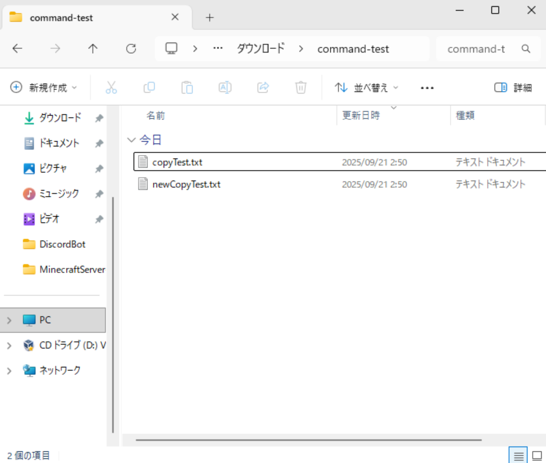Screen dimensions: 546x463
Task: Click the Copy icon in toolbar
Action: click(149, 88)
